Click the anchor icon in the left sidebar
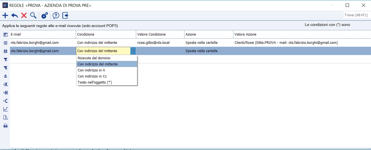The image size is (371, 150). coord(5,76)
